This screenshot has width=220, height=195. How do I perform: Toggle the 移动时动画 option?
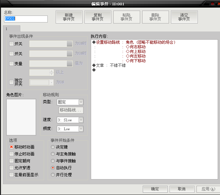click(11, 147)
